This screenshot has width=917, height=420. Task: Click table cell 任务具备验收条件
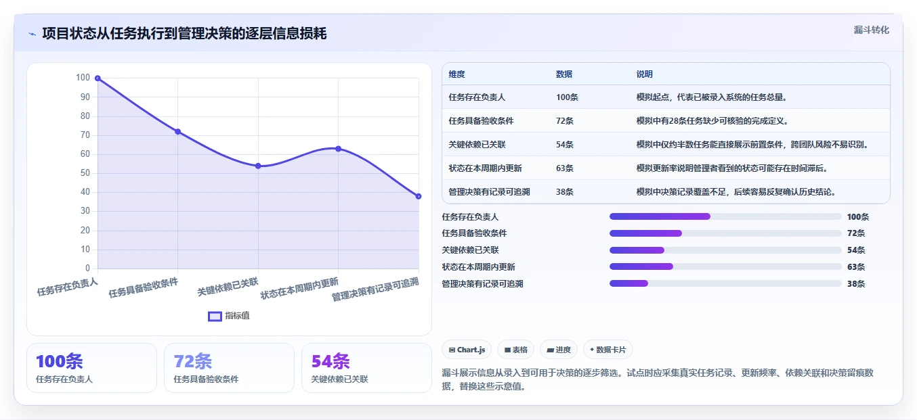(x=481, y=121)
